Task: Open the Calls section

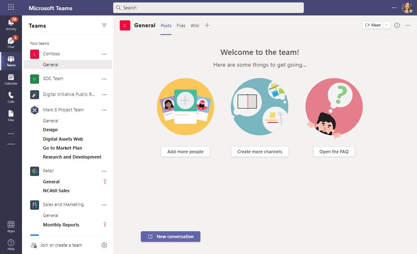Action: (11, 98)
